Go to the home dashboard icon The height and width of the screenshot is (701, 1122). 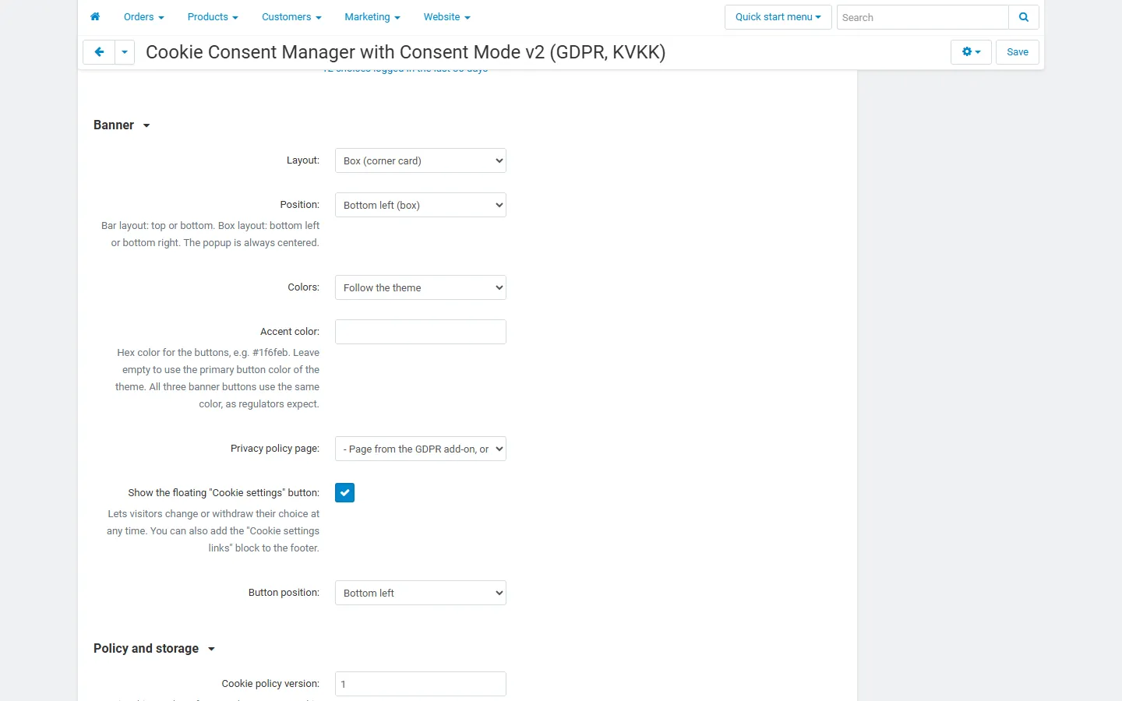point(95,16)
